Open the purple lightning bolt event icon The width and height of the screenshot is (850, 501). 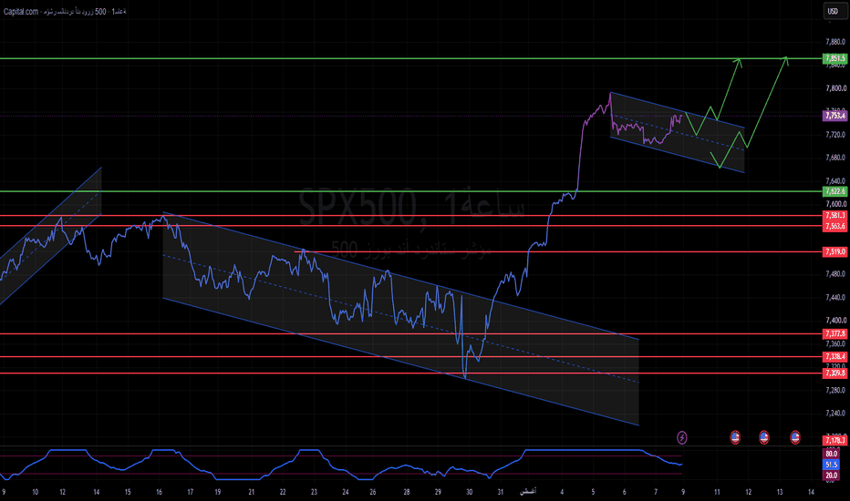click(x=682, y=437)
